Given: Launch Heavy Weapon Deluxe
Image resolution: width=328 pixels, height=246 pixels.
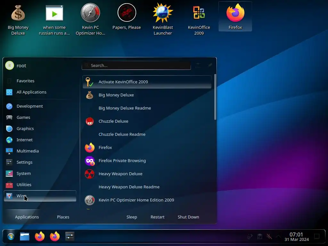Looking at the screenshot, I should coord(147,174).
